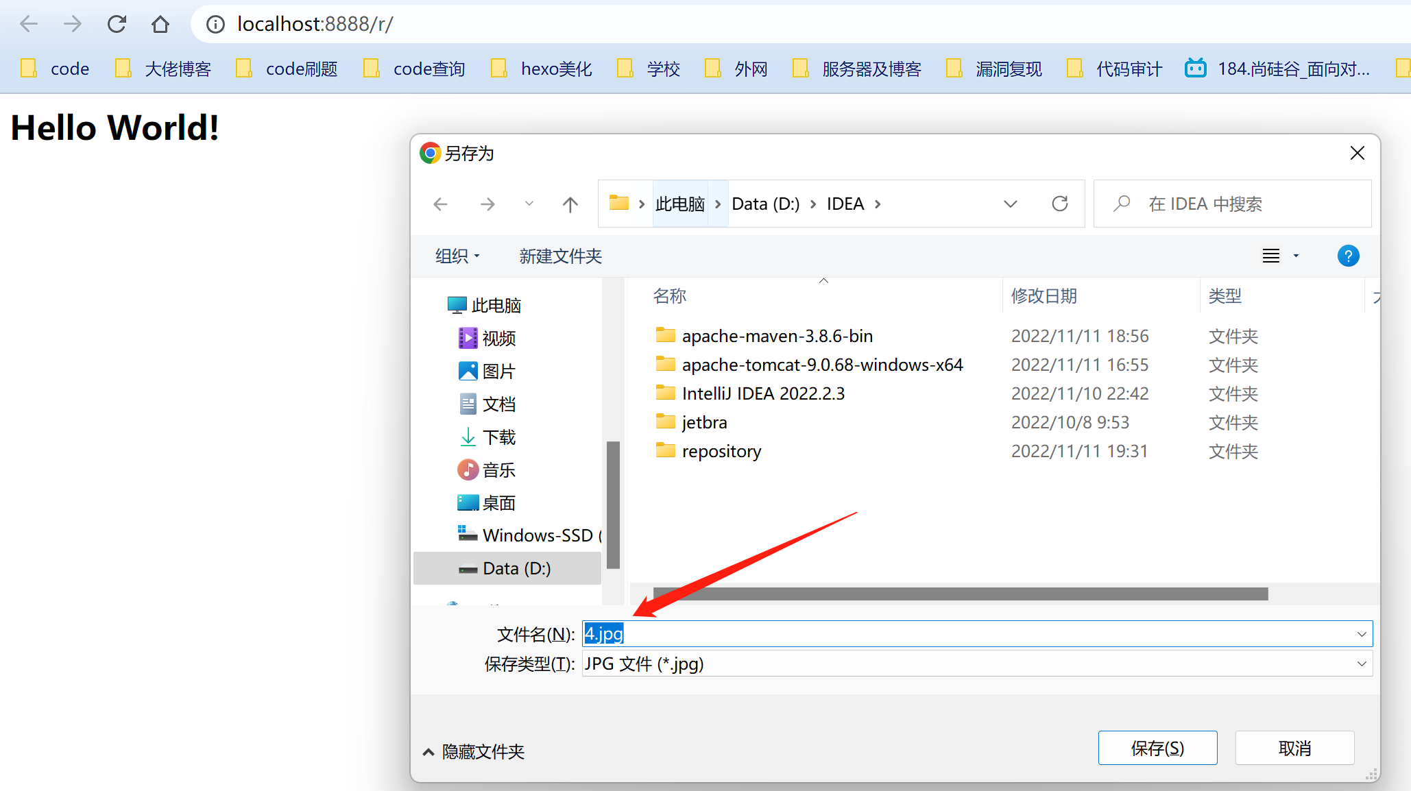Open the 保存类型 JPG 文件 dropdown
The height and width of the screenshot is (791, 1411).
pyautogui.click(x=977, y=664)
